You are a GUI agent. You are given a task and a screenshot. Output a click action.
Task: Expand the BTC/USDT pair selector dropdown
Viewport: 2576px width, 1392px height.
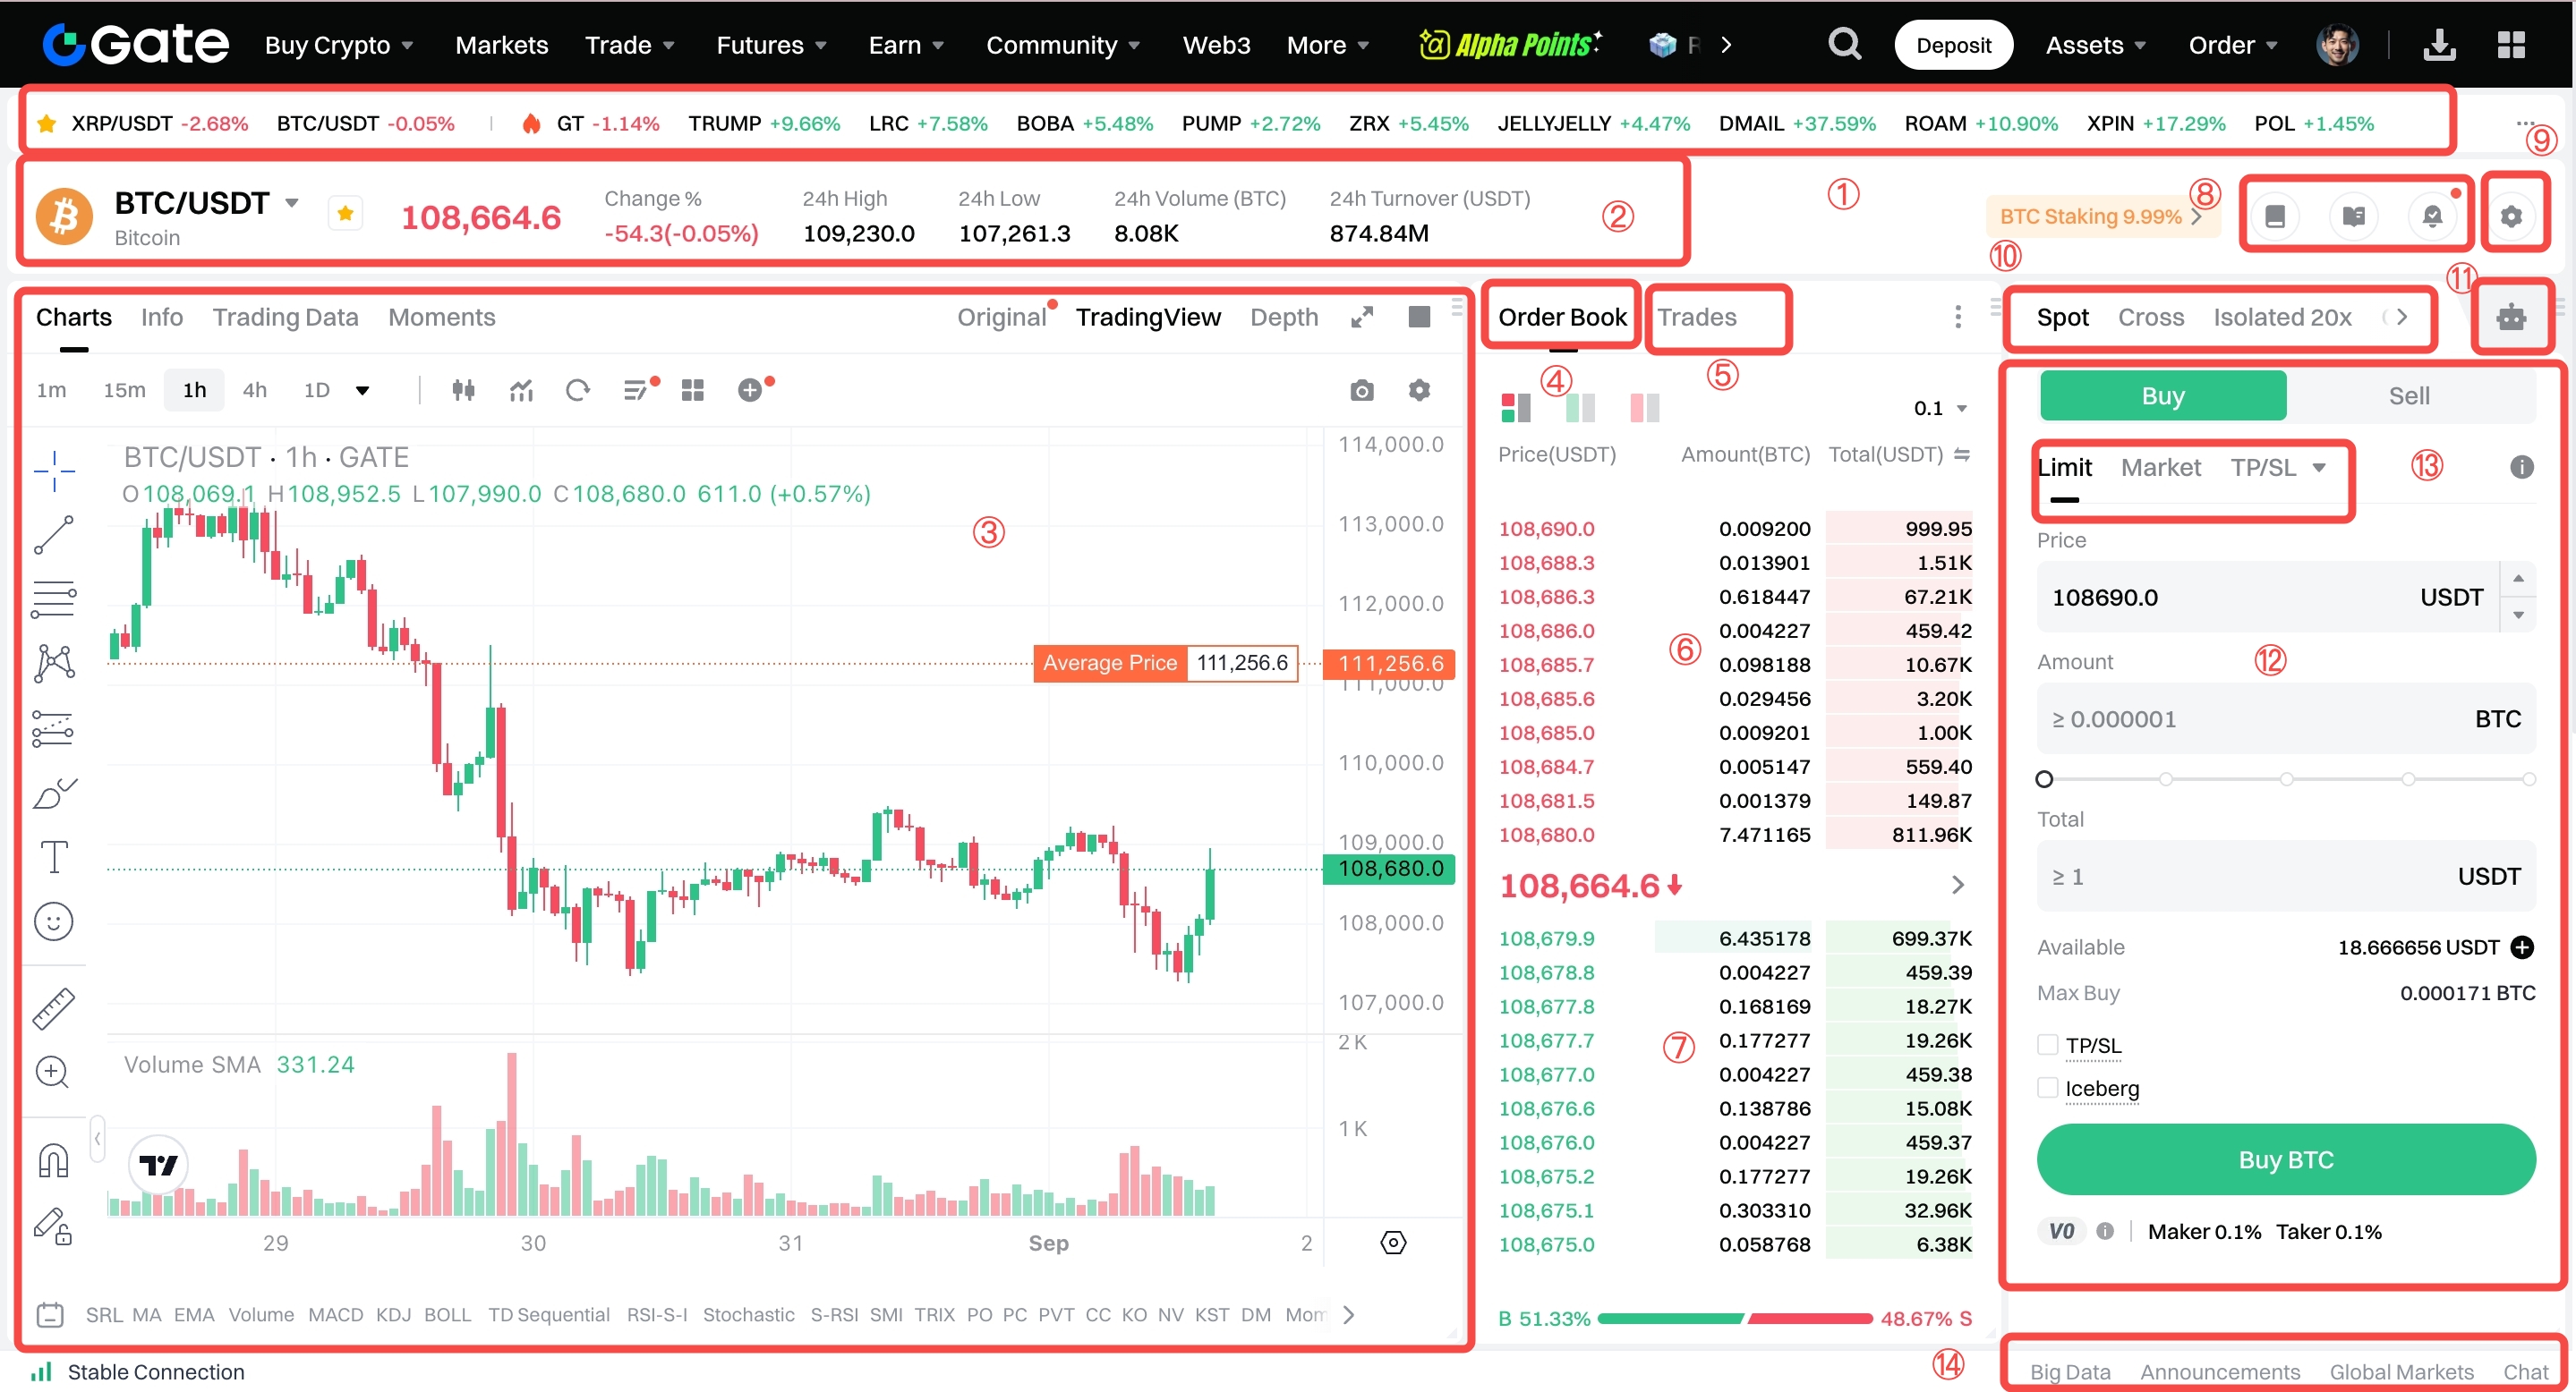click(292, 203)
